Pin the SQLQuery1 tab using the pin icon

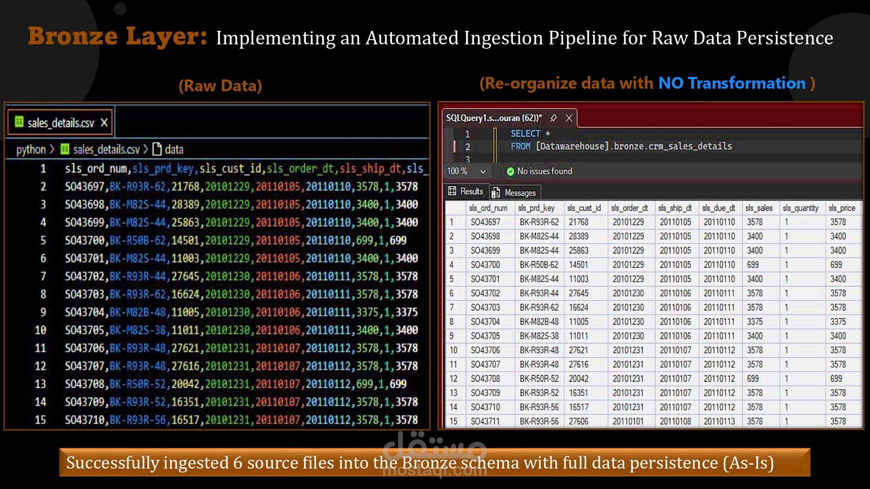[553, 118]
